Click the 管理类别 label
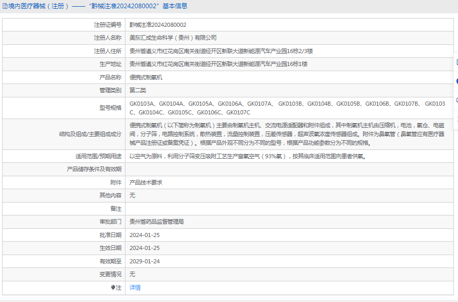 click(110, 90)
